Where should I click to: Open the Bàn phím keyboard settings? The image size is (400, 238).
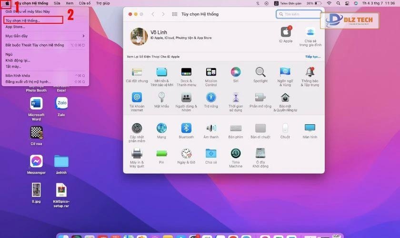tap(235, 128)
